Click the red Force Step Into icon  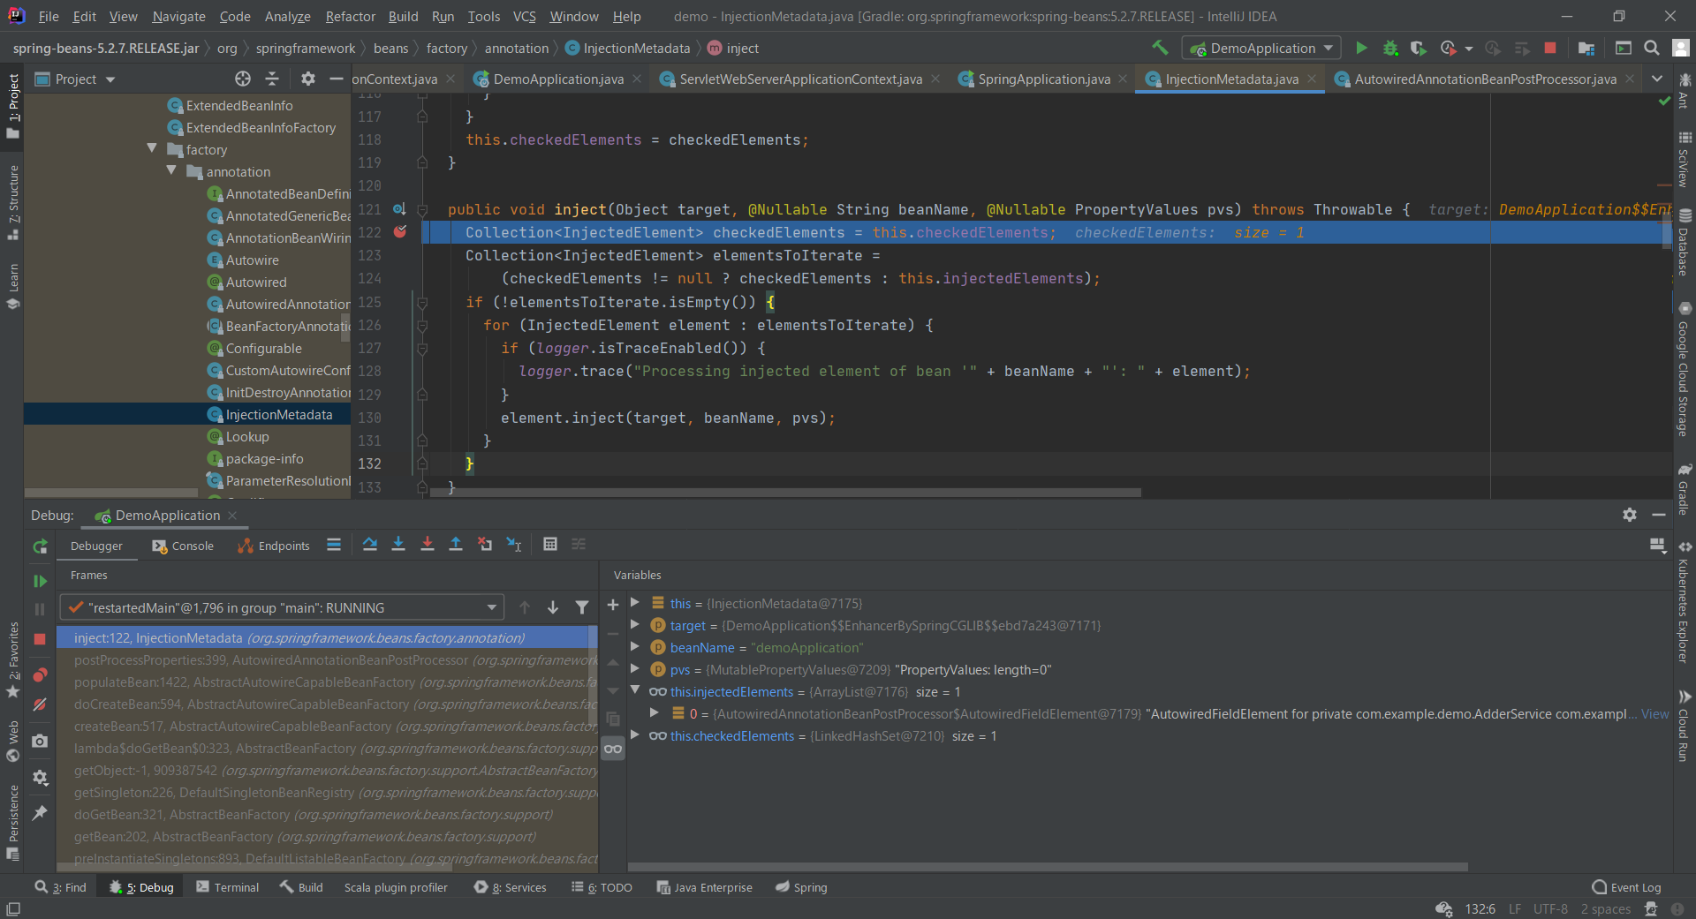pyautogui.click(x=428, y=545)
